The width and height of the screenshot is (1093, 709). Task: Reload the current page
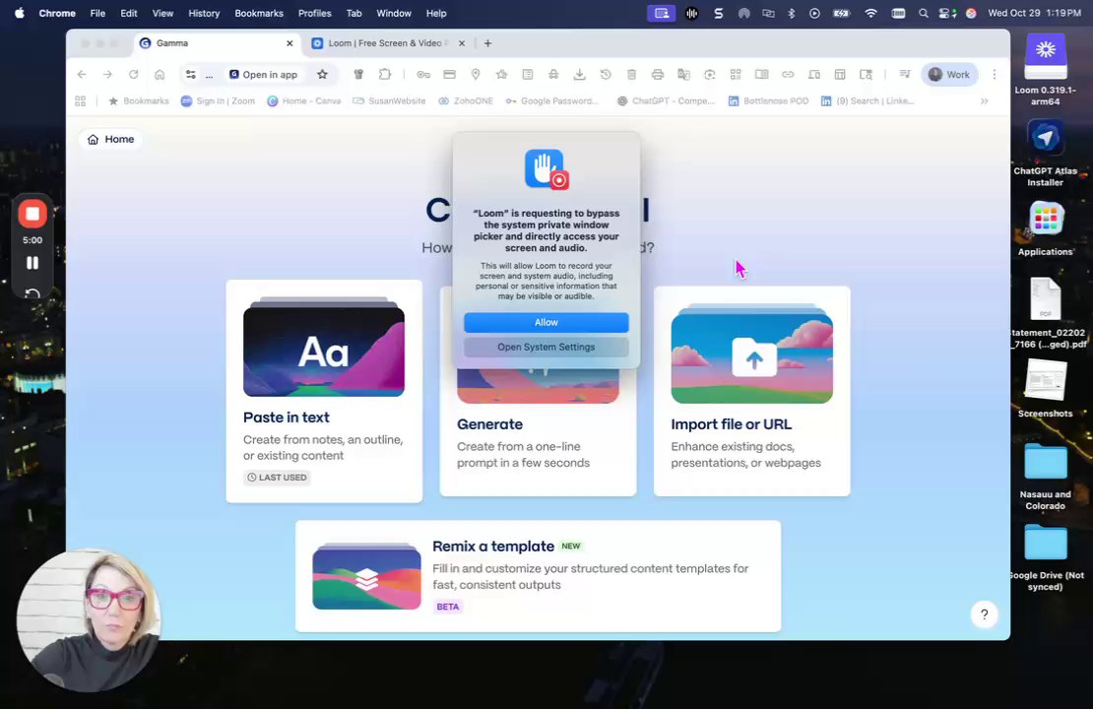click(x=133, y=75)
